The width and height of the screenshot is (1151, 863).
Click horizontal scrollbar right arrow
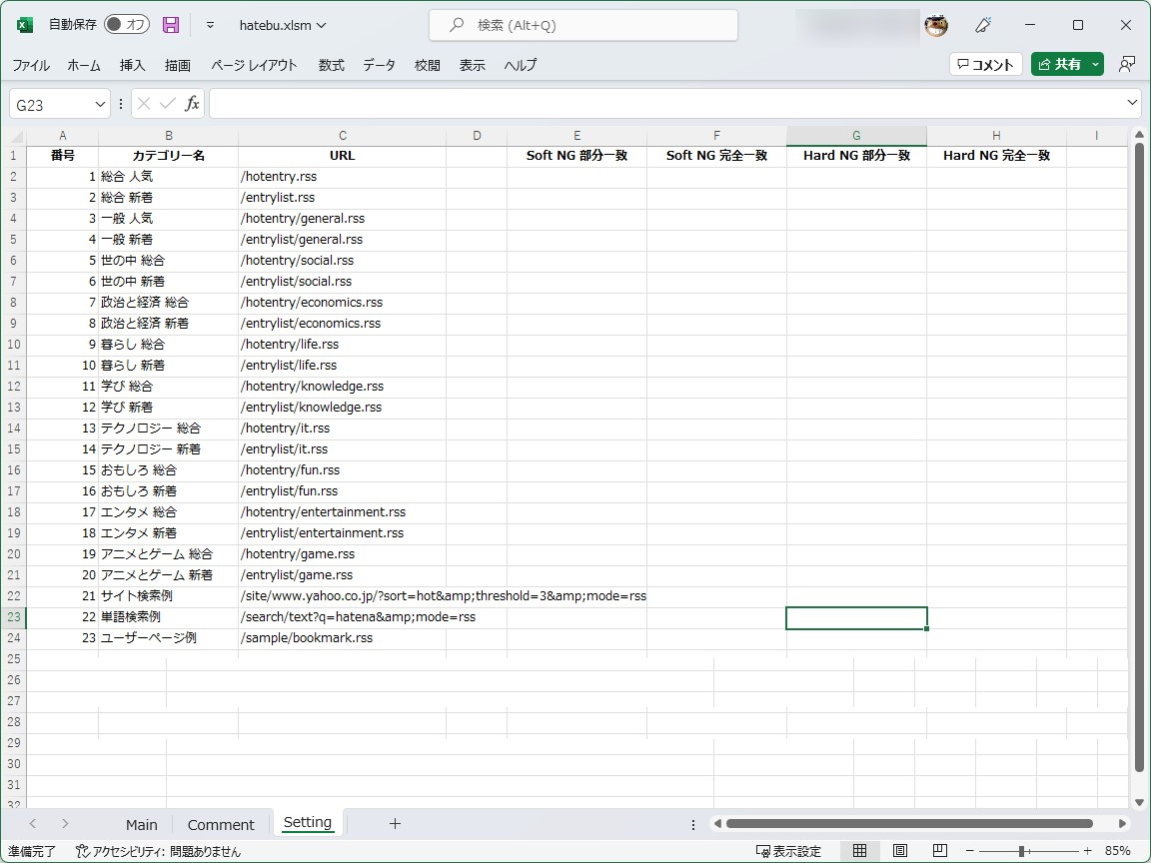(x=1122, y=824)
